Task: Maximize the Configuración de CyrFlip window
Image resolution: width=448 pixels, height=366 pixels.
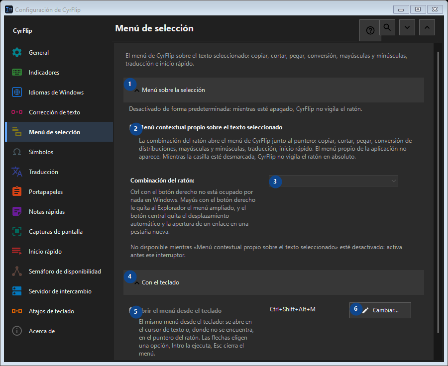Action: tap(418, 9)
